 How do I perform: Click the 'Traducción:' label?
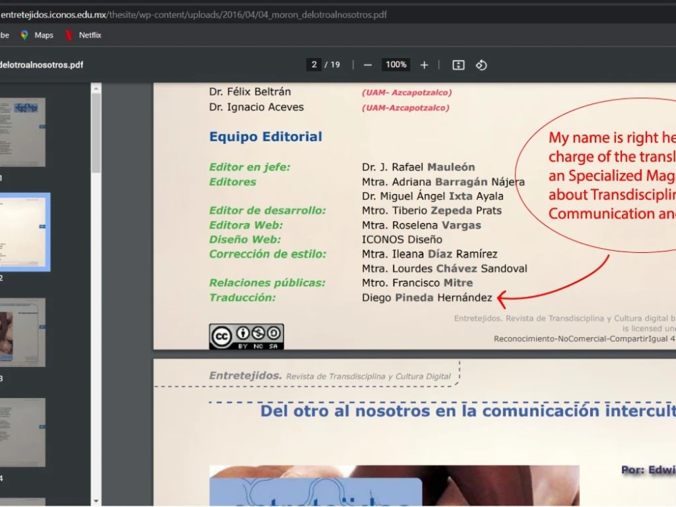coord(242,297)
